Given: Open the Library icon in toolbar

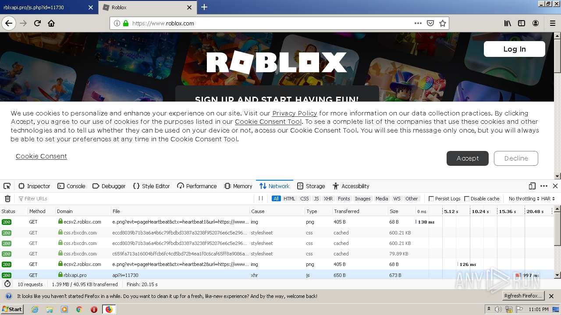Looking at the screenshot, I should point(508,23).
